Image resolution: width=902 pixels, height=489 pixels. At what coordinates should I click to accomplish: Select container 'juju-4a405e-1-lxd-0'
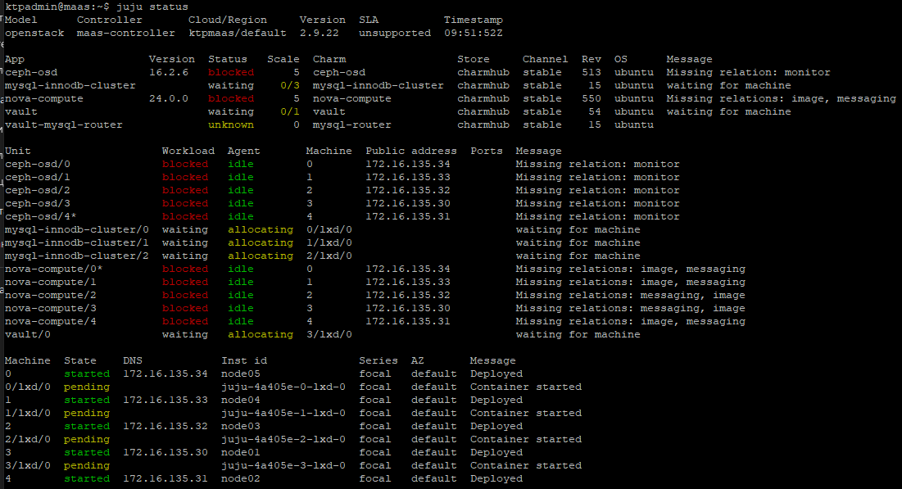click(283, 414)
